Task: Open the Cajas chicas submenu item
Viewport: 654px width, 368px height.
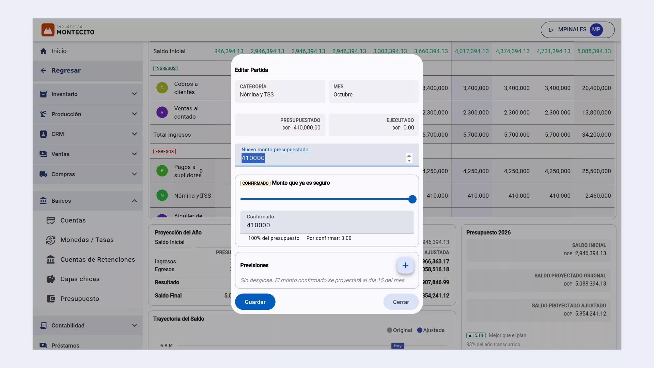Action: click(x=88, y=279)
